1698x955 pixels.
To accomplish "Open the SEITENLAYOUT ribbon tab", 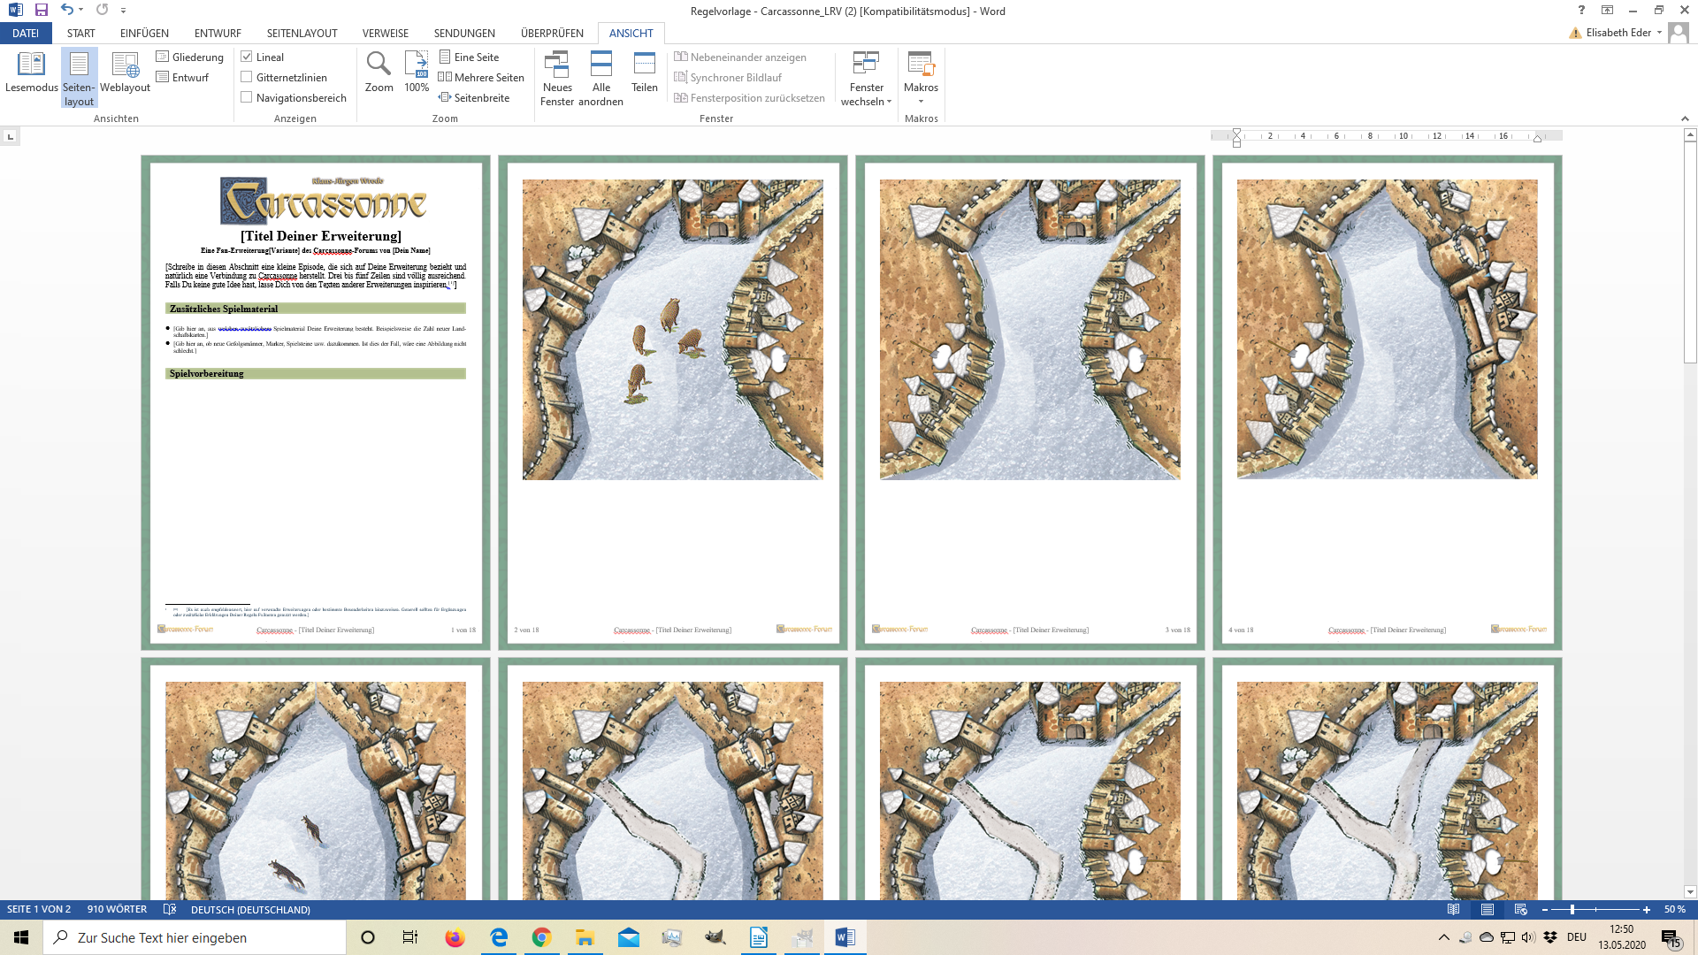I will click(x=302, y=33).
